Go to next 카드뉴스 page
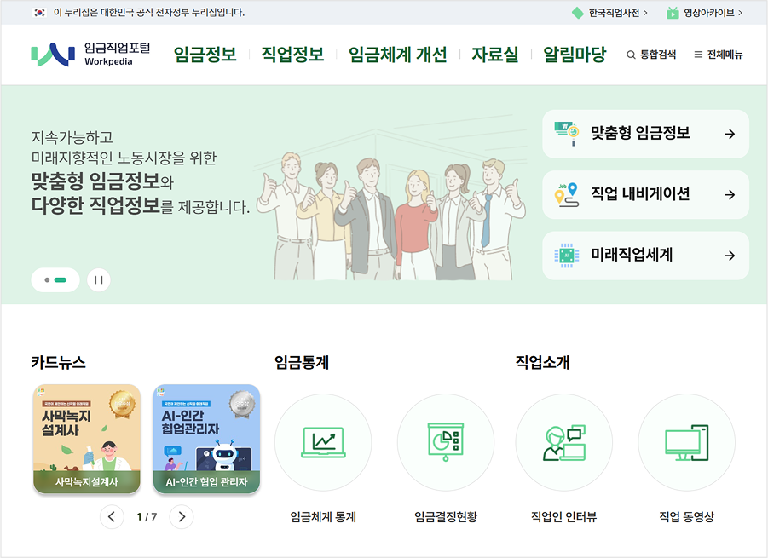Screen dimensions: 768x558 pos(182,517)
